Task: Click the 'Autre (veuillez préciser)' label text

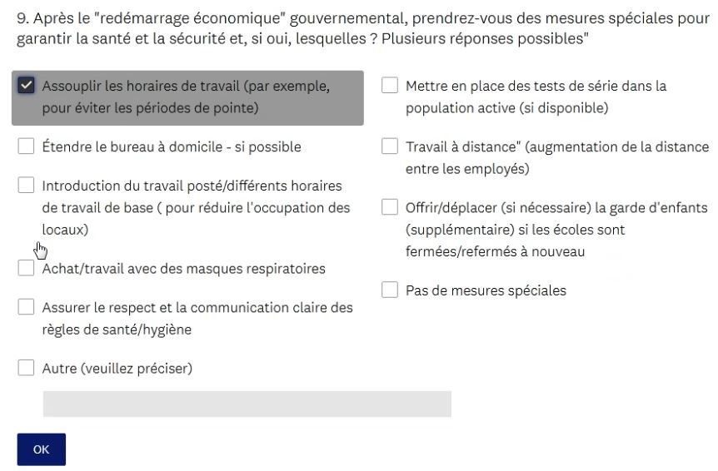Action: pyautogui.click(x=117, y=369)
